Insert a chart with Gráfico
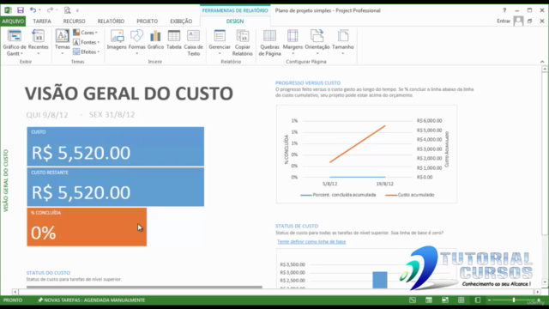Viewport: 549px width, 309px height. (155, 40)
